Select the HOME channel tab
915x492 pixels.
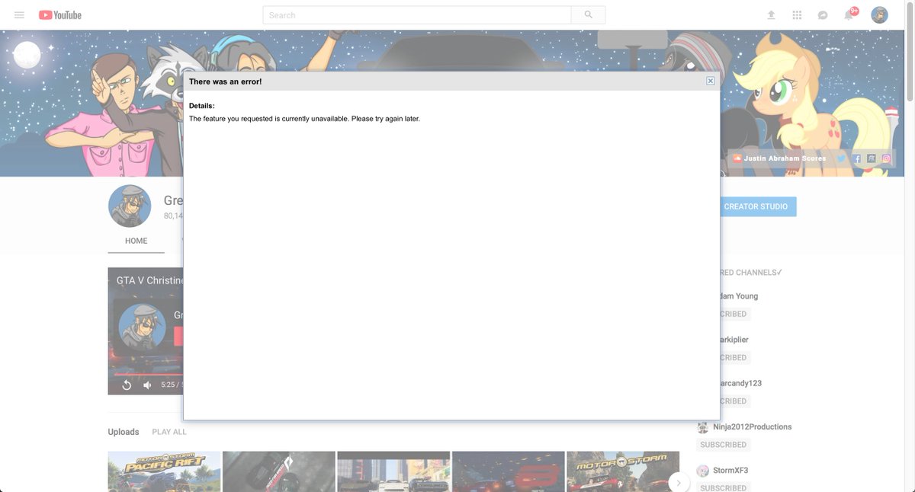click(x=136, y=241)
